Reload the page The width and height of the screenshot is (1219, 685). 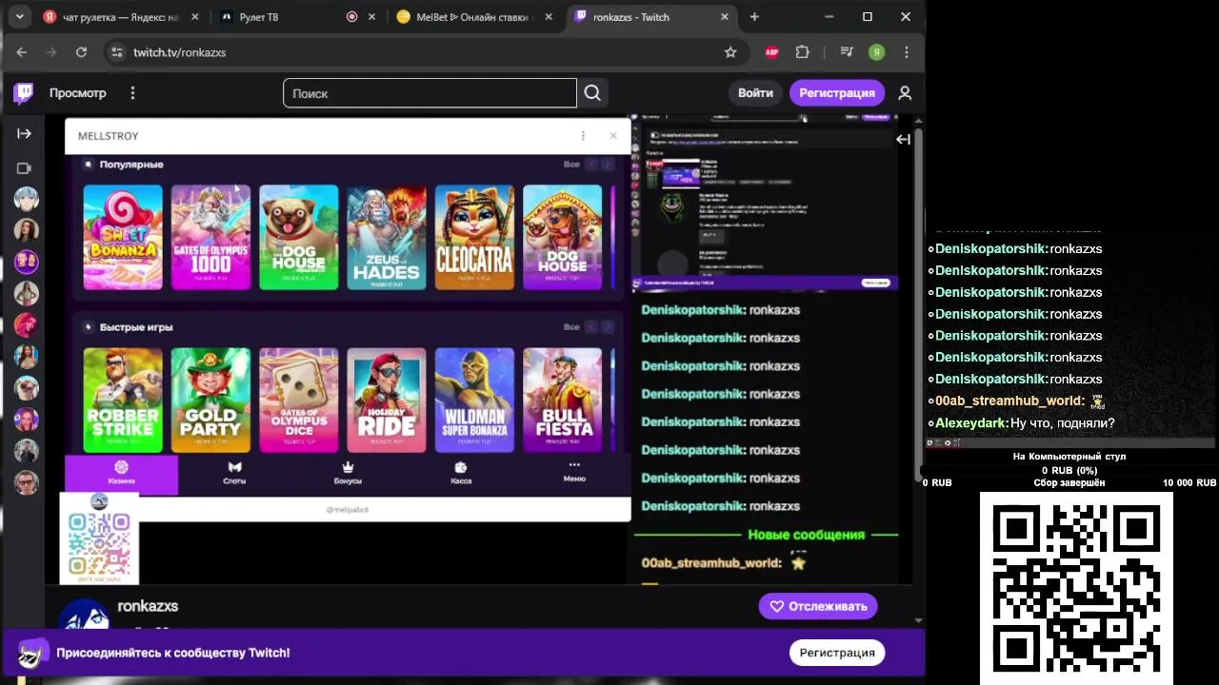pyautogui.click(x=82, y=52)
